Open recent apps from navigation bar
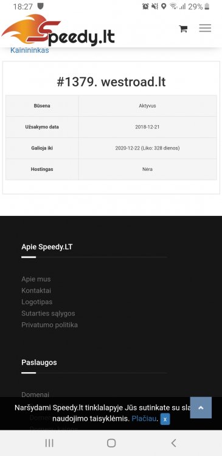Screen dimensions: 222x456 tap(49, 443)
